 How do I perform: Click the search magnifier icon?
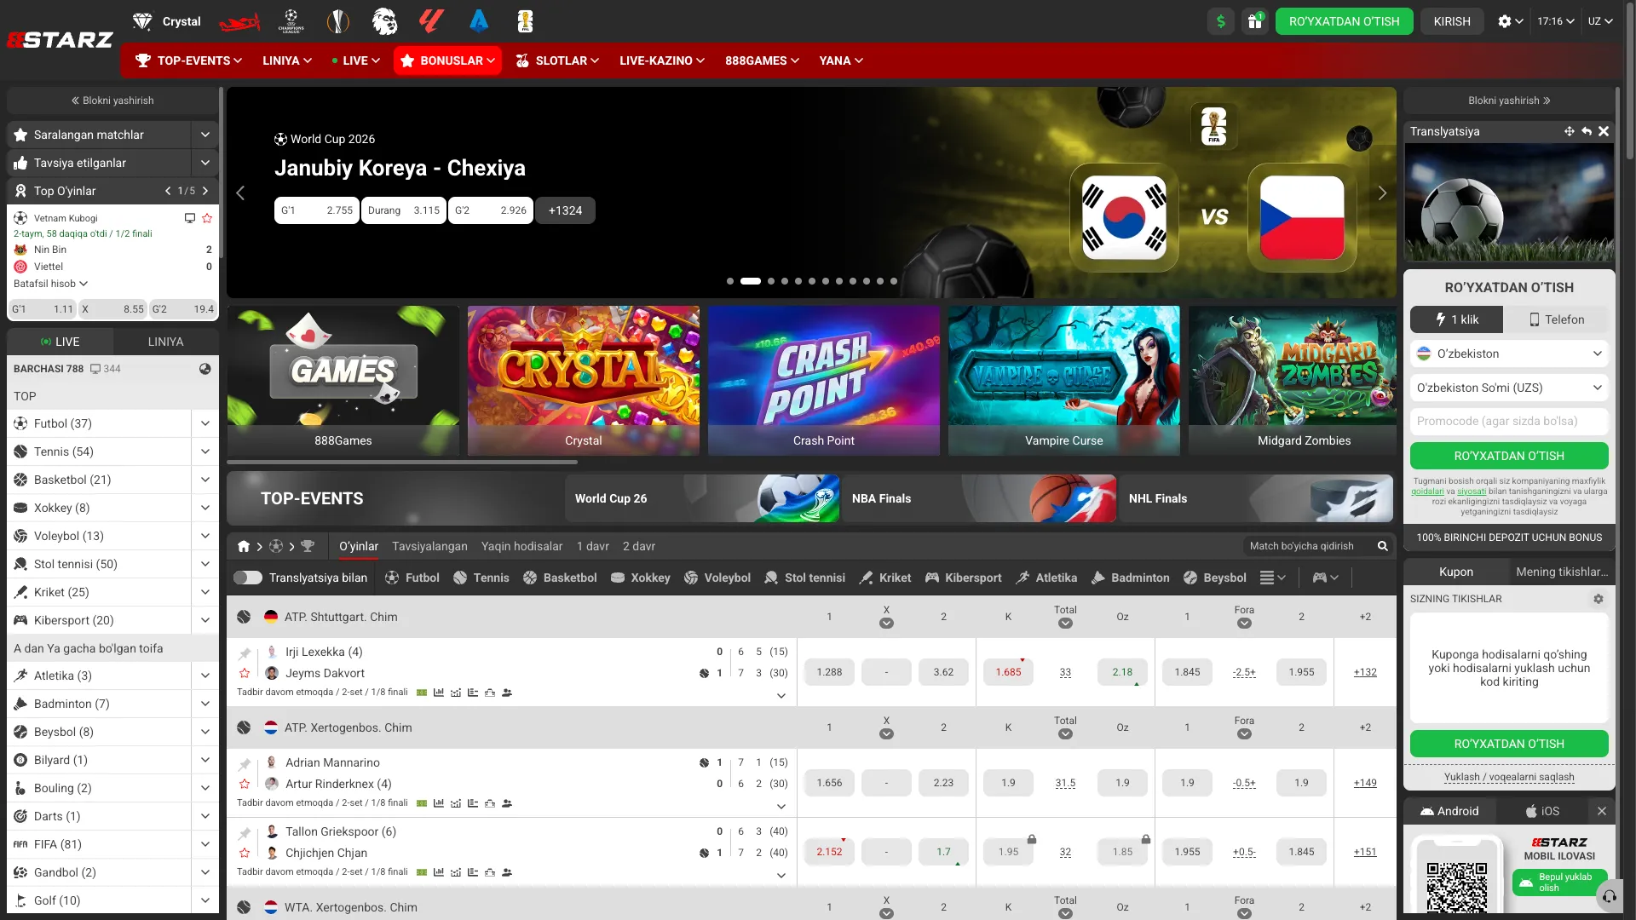click(1383, 546)
